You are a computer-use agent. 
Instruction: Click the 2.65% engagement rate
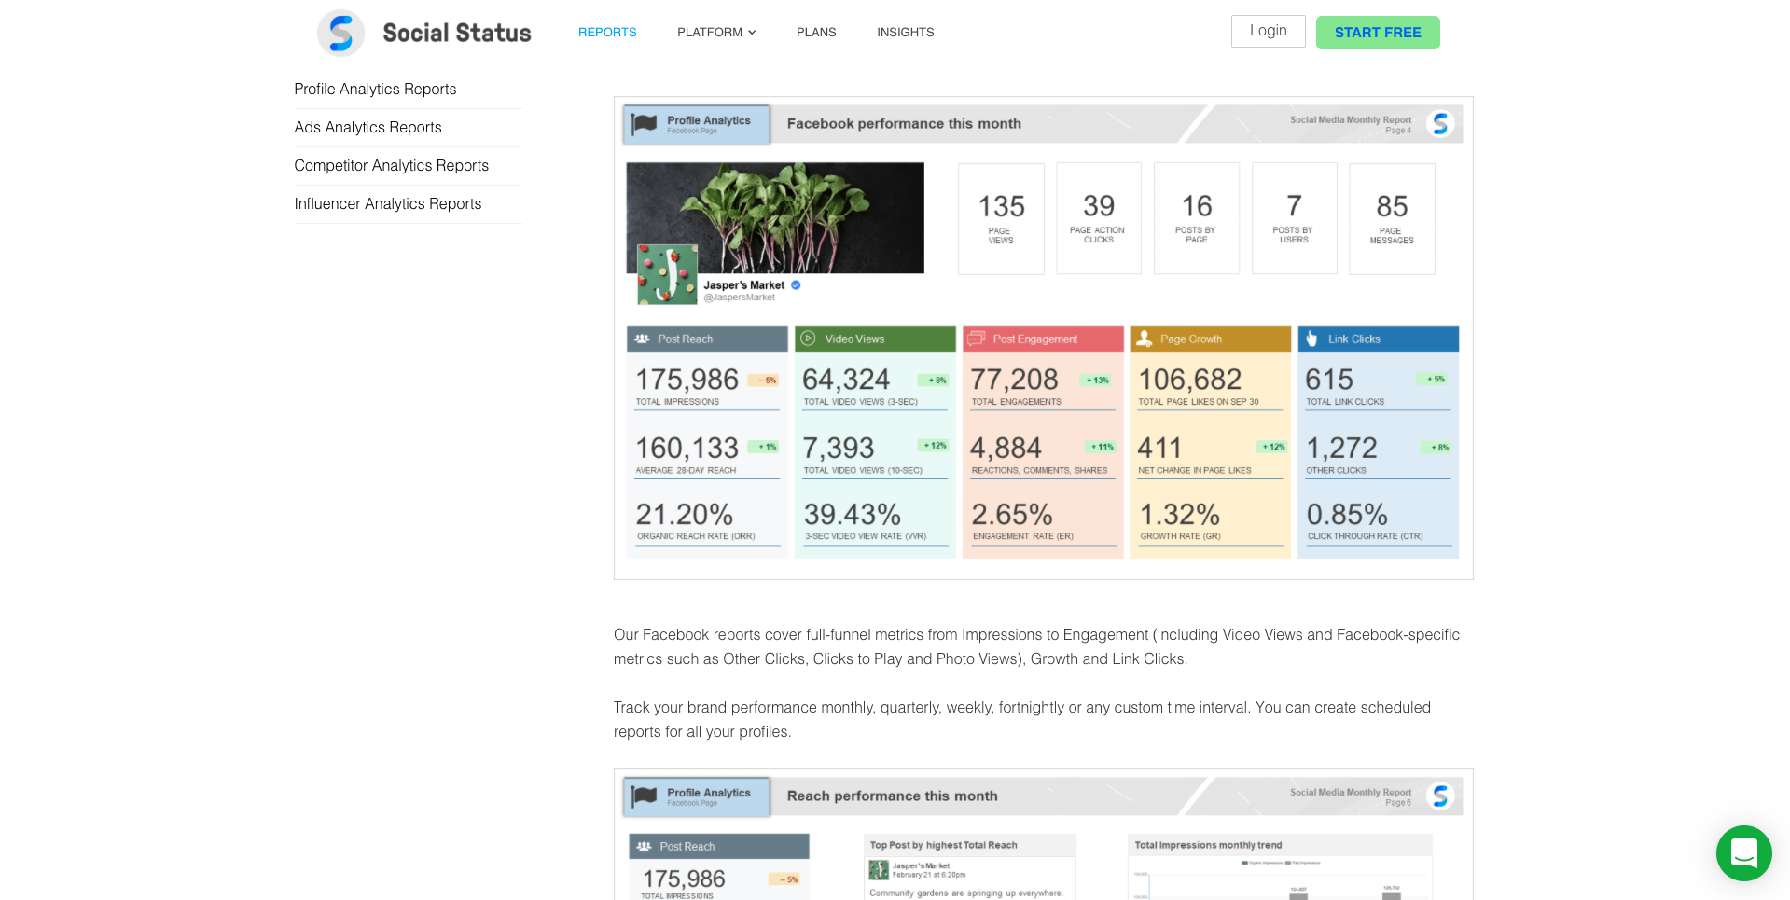click(x=1012, y=514)
